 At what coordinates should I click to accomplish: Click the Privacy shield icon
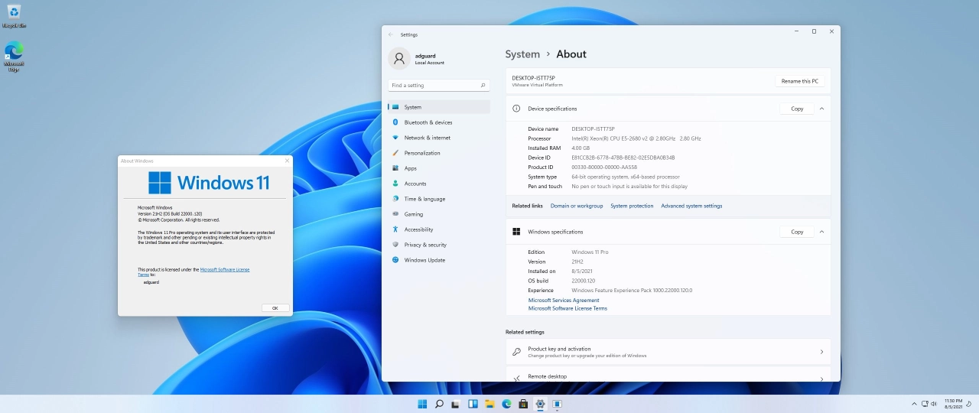395,245
